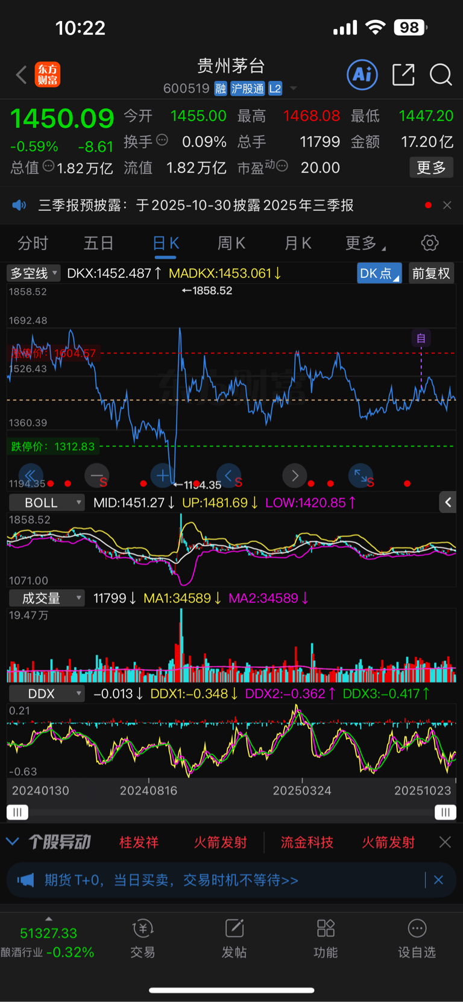Open the 成交量 indicator dropdown
The image size is (463, 1002).
click(46, 598)
